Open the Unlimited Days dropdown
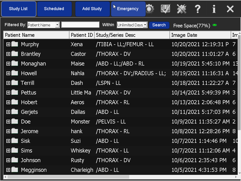The height and width of the screenshot is (181, 241). point(145,25)
